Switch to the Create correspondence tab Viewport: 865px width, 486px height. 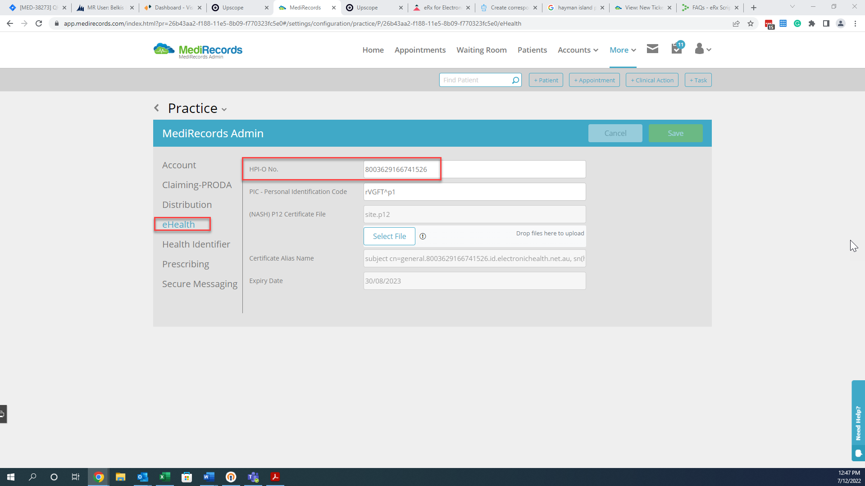509,8
